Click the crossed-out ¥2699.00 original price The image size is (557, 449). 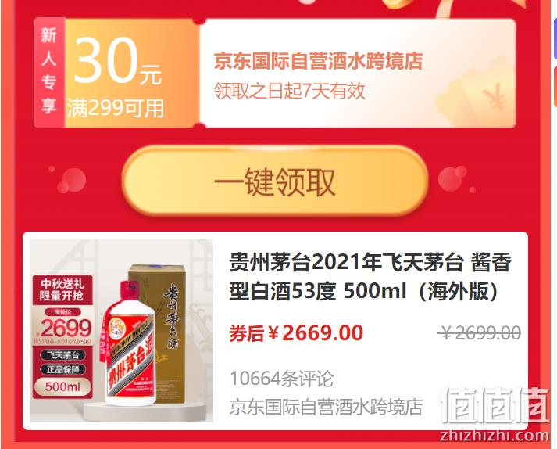[480, 333]
